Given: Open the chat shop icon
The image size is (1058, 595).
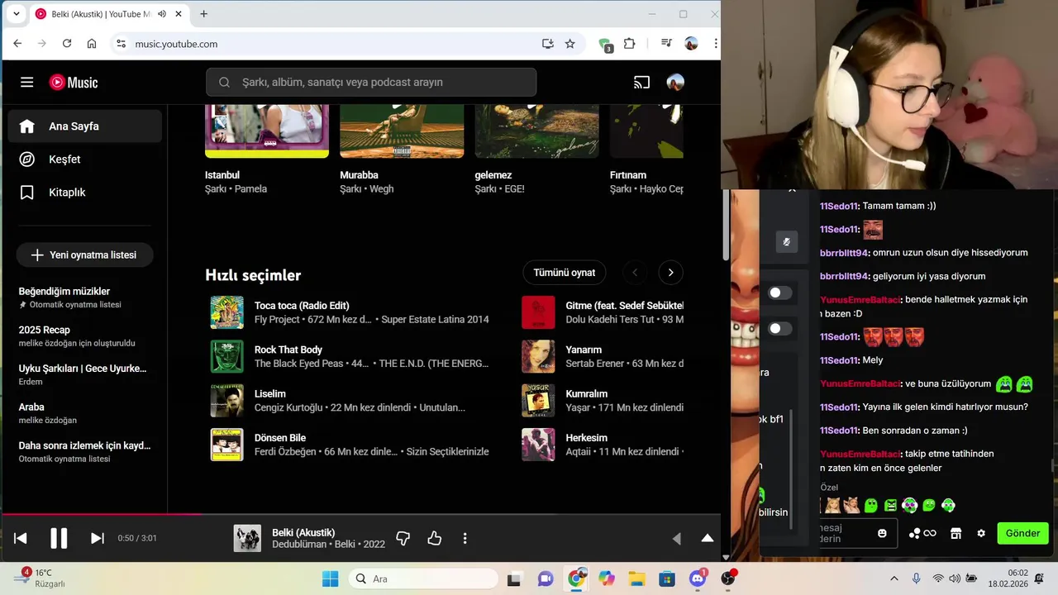Looking at the screenshot, I should [x=956, y=533].
